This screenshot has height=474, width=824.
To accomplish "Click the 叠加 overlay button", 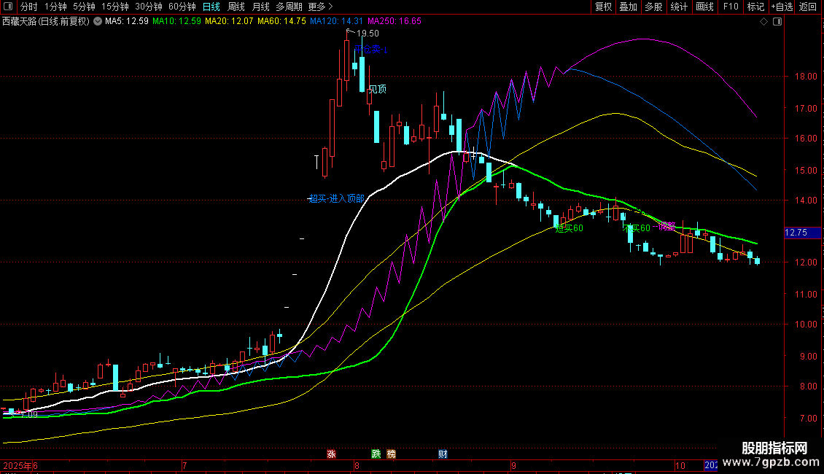I will 628,7.
